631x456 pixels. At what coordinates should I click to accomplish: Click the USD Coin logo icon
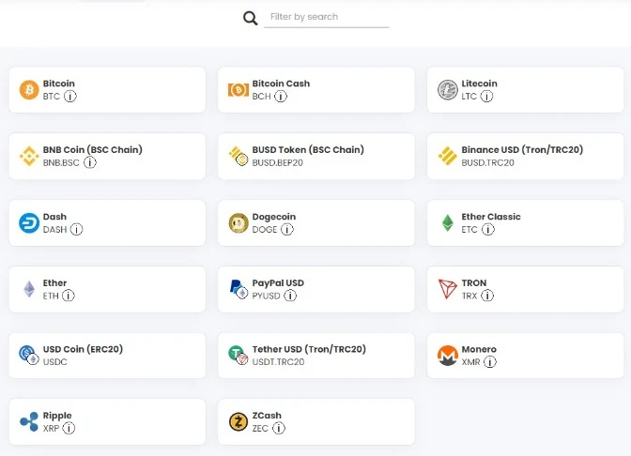pyautogui.click(x=29, y=355)
